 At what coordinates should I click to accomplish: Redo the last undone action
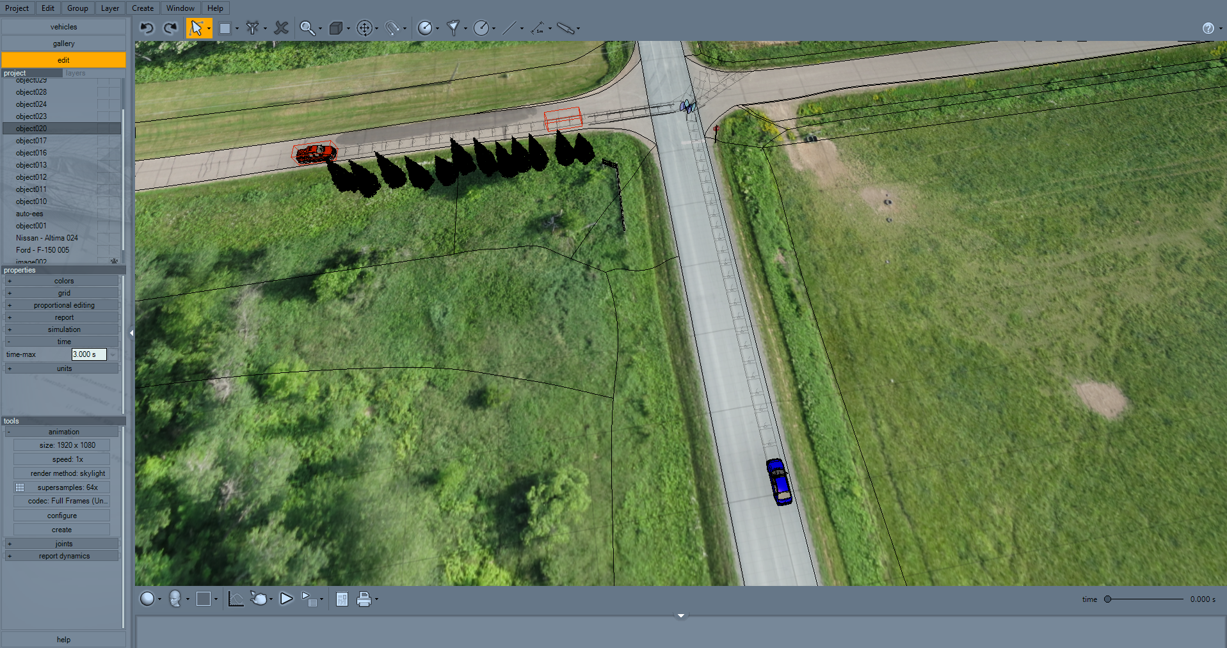170,28
